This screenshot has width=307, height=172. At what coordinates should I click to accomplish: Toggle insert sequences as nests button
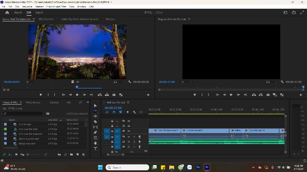[107, 112]
